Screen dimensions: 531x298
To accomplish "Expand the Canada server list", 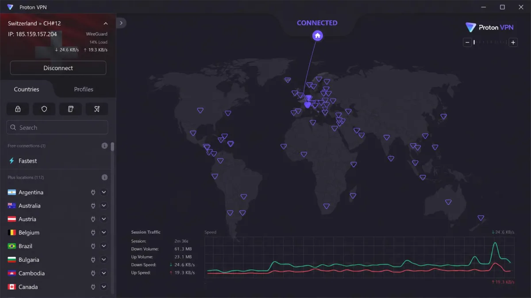I will point(104,287).
